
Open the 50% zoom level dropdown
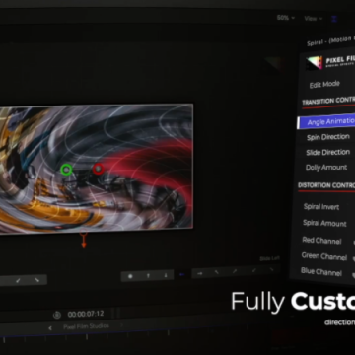[286, 18]
